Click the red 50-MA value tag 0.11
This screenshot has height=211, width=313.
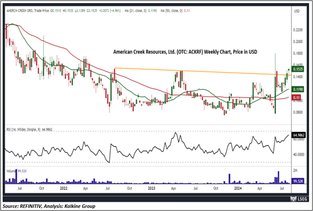[296, 97]
